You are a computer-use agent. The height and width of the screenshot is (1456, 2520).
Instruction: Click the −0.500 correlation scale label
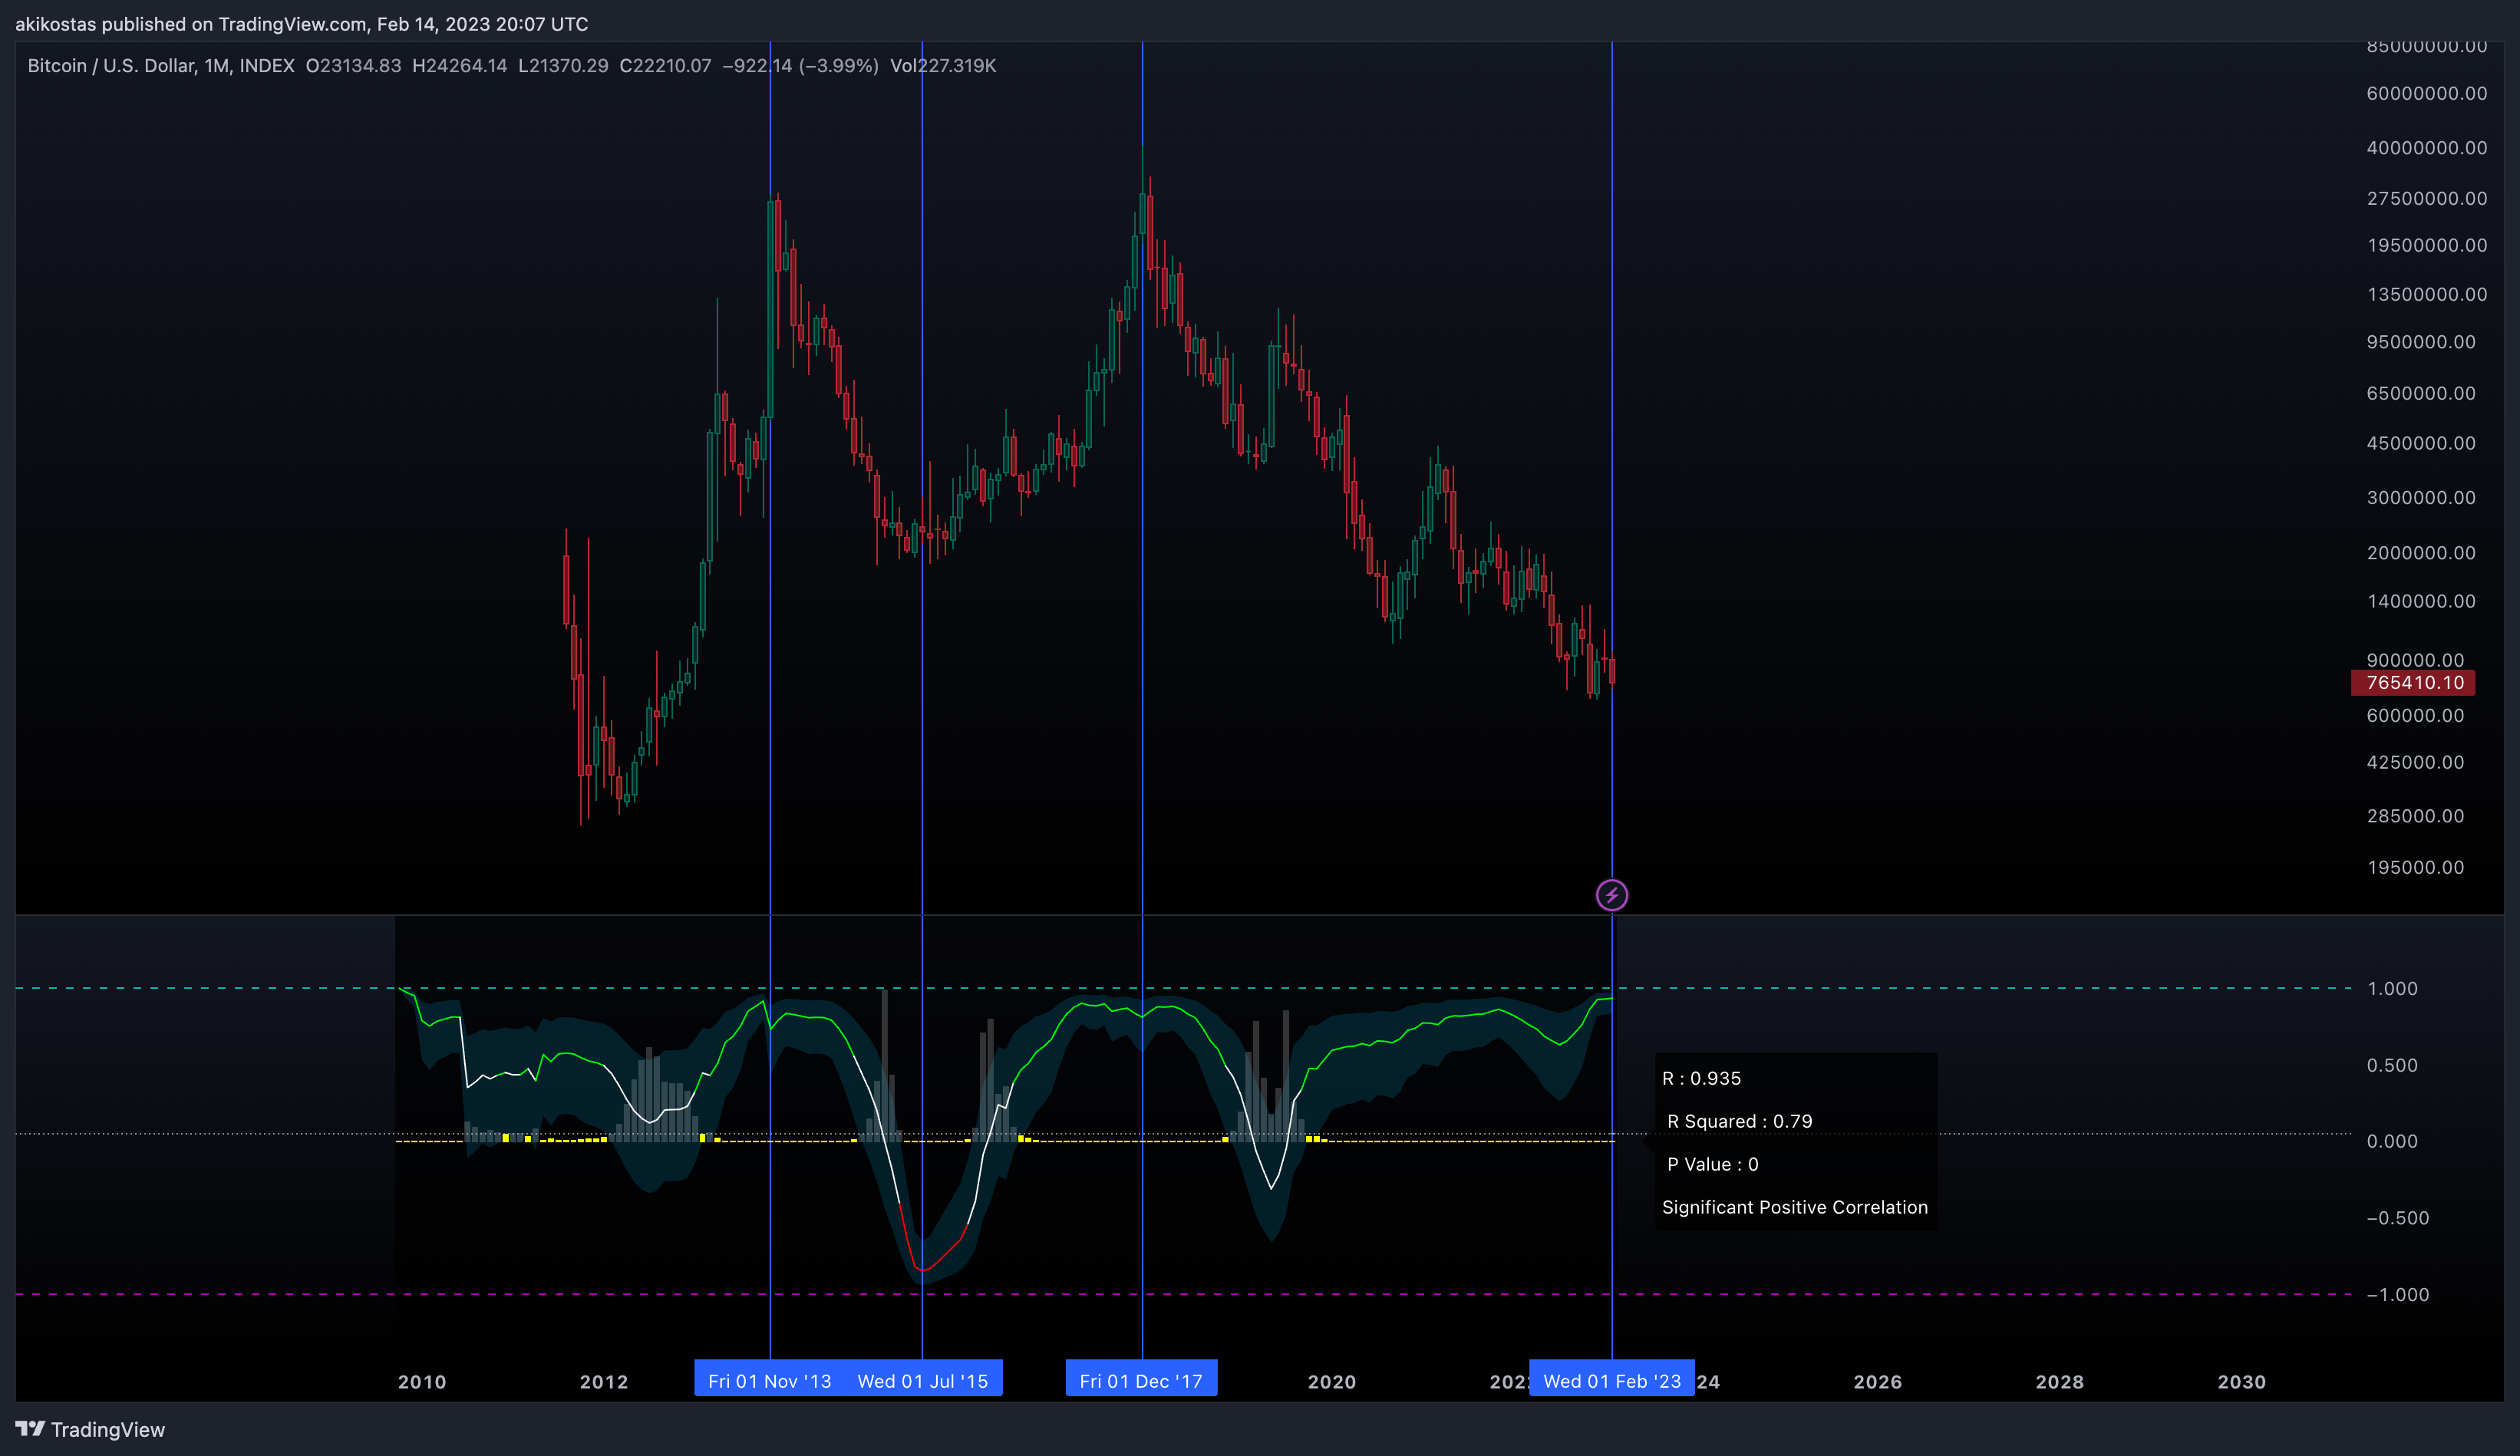[2397, 1218]
